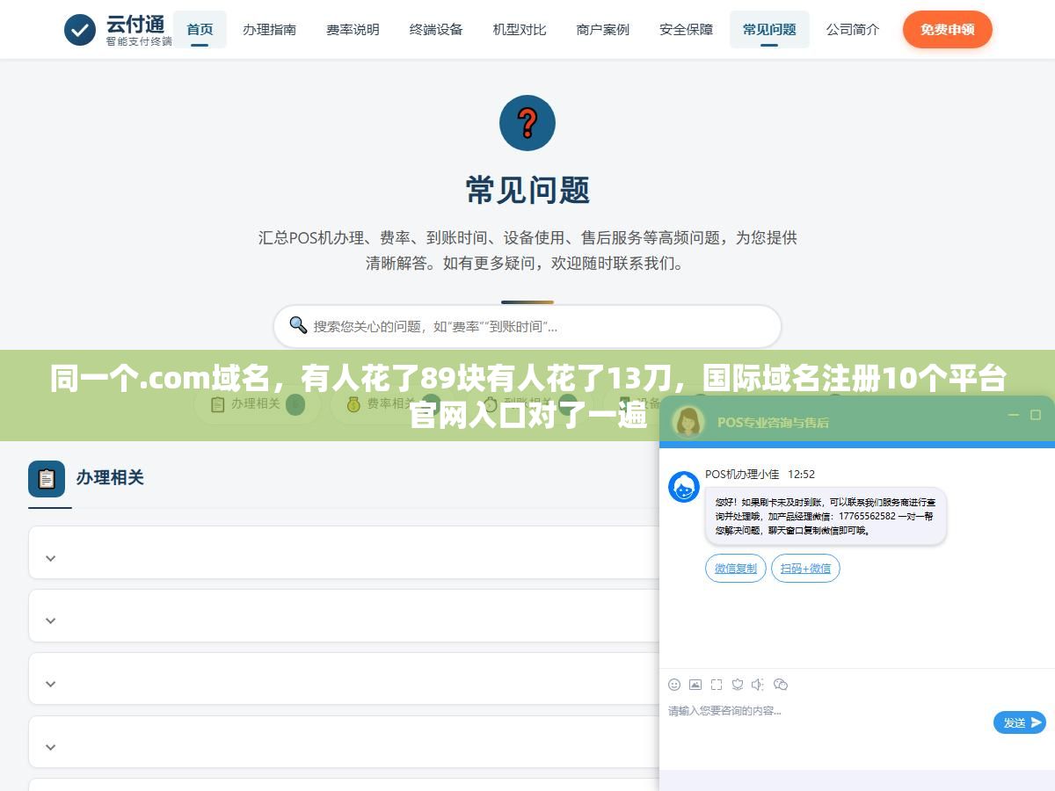Focus the FAQ search input field
The width and height of the screenshot is (1055, 791).
tap(527, 326)
